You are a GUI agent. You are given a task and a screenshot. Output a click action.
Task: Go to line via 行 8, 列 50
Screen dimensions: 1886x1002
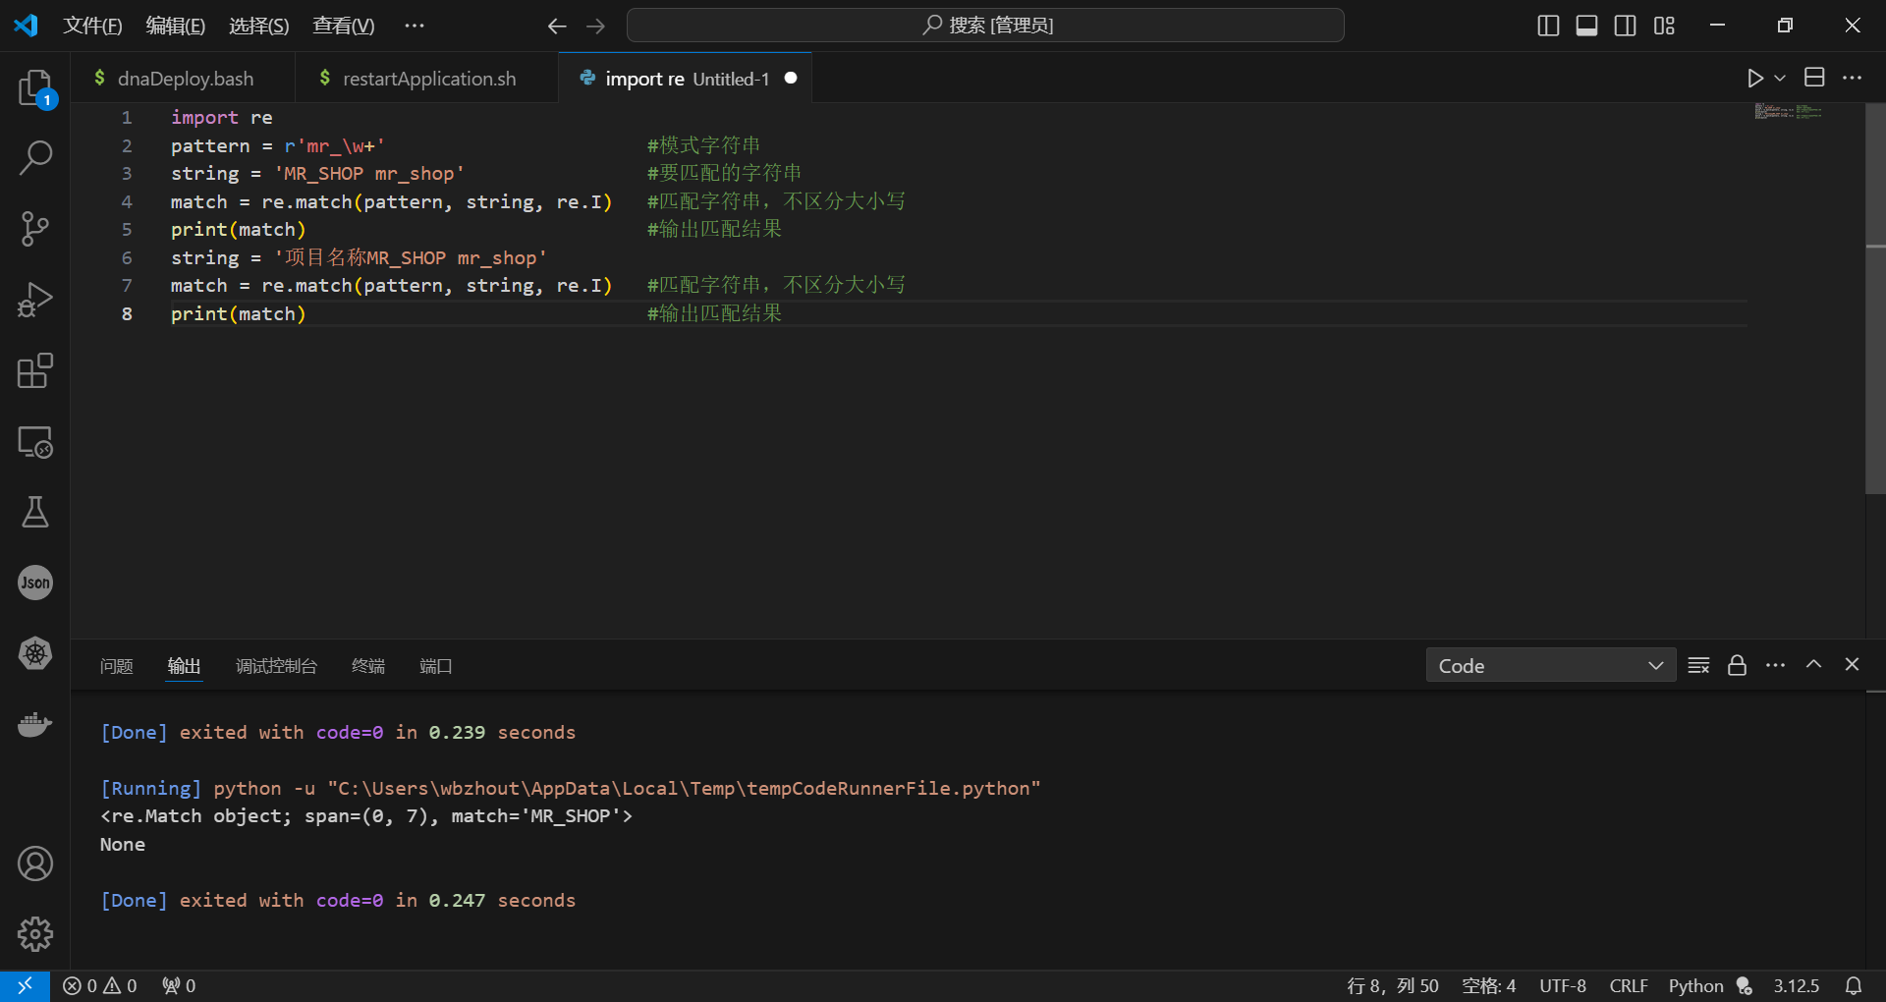pos(1392,985)
